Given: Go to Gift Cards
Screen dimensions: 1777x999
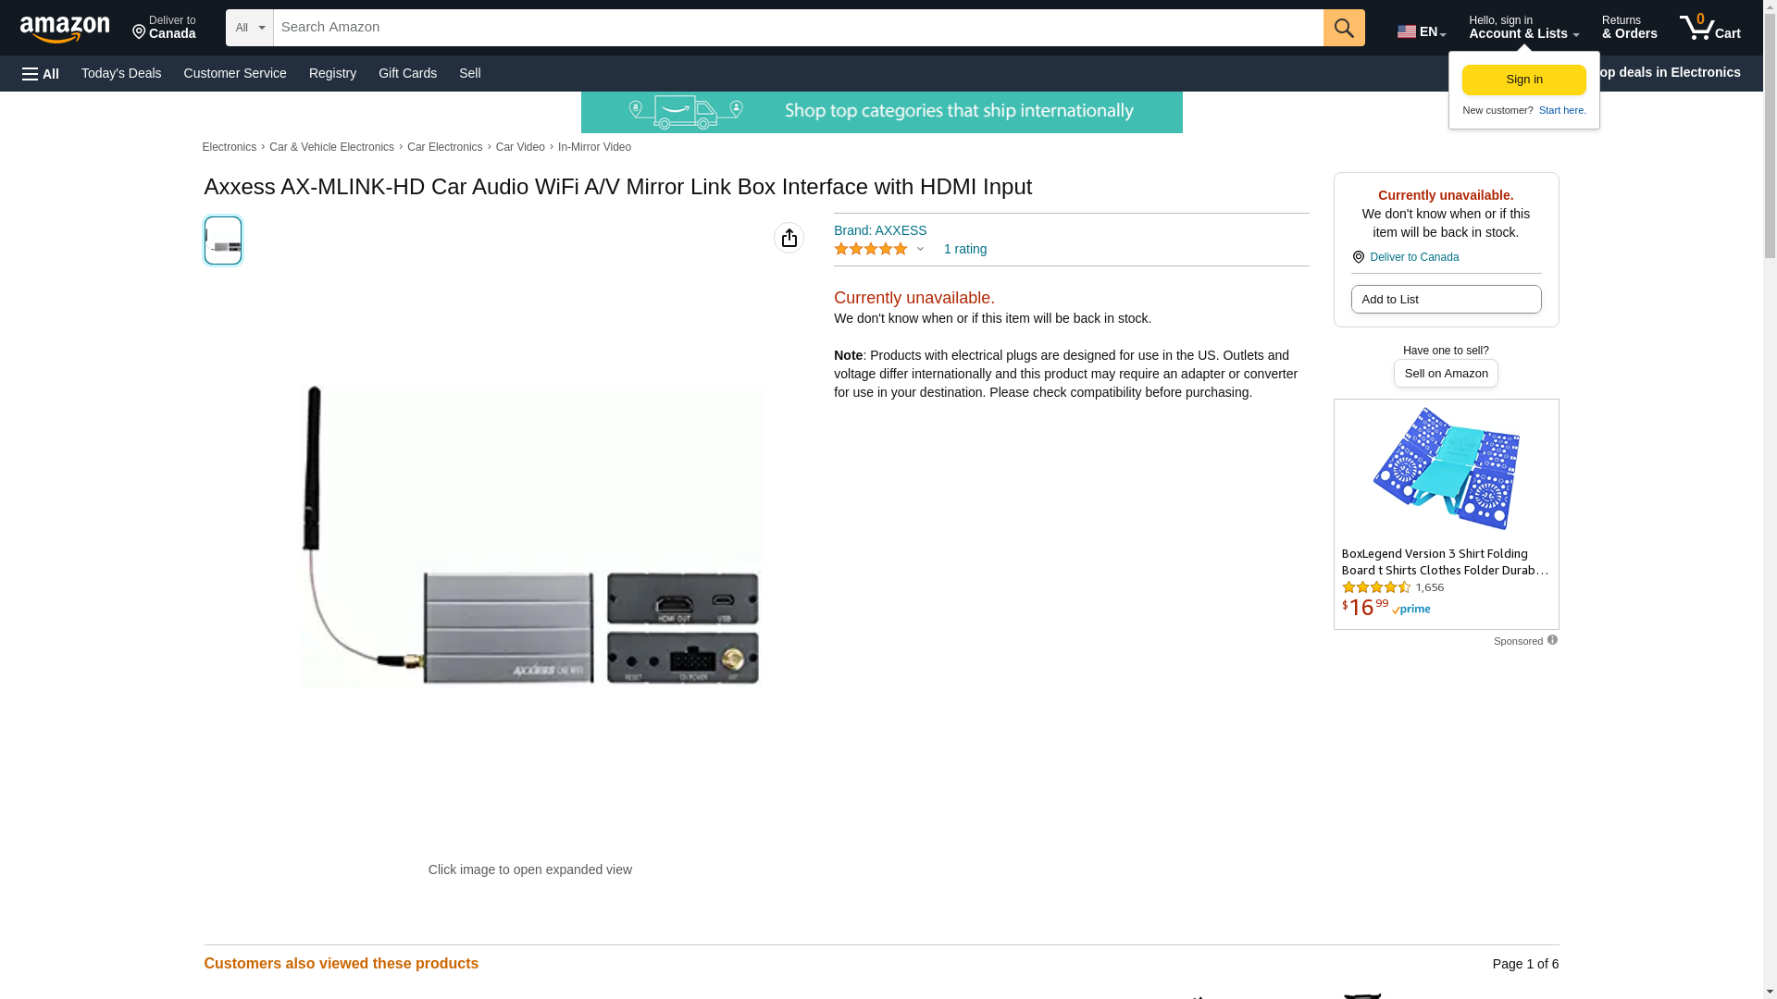Looking at the screenshot, I should [x=407, y=73].
